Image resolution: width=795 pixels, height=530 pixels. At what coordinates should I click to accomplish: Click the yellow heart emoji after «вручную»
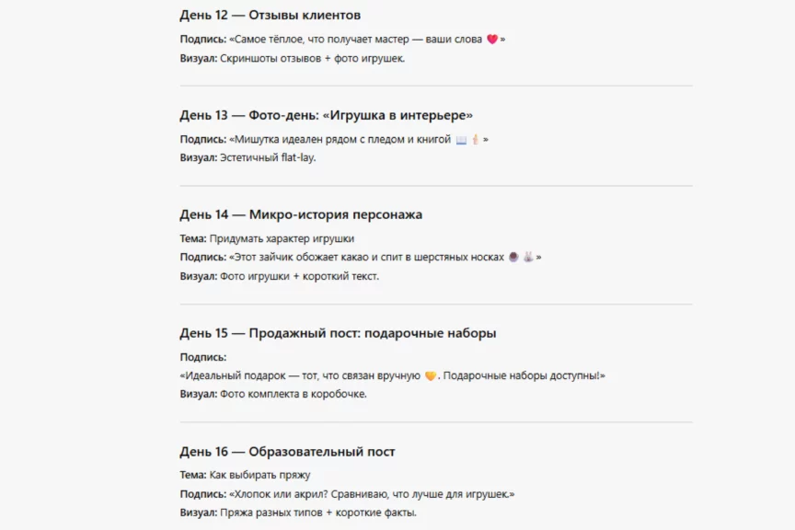(430, 375)
